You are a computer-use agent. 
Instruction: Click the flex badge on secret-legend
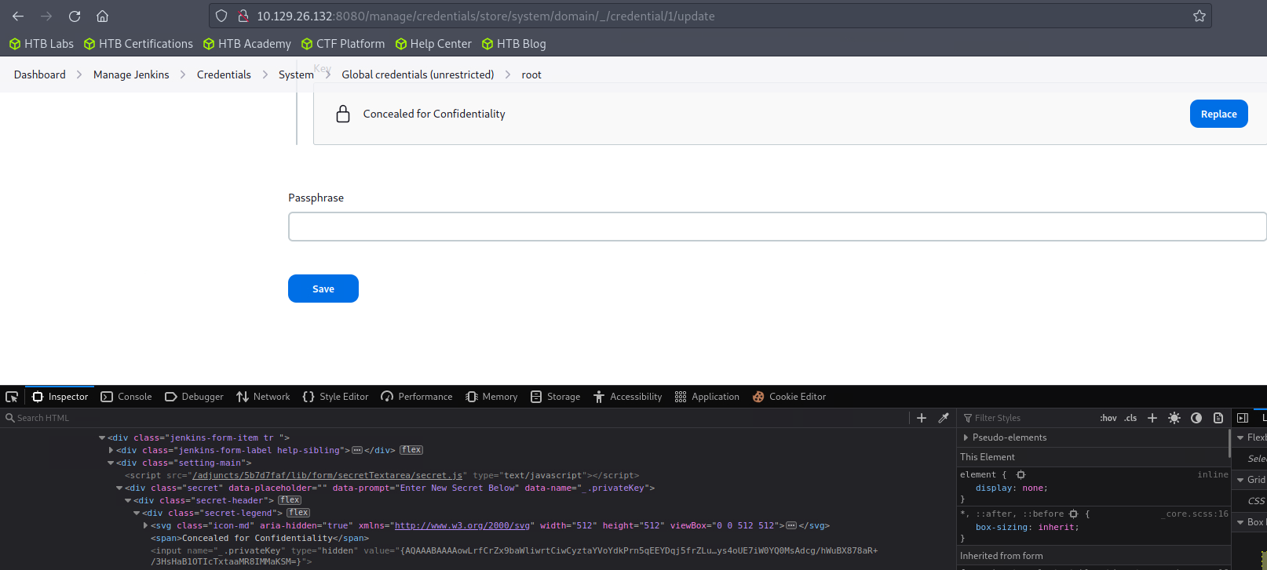[x=298, y=513]
